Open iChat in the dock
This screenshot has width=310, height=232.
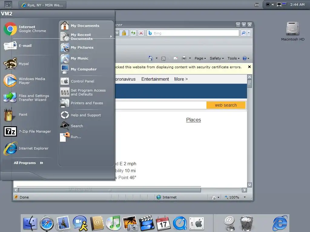(80, 223)
